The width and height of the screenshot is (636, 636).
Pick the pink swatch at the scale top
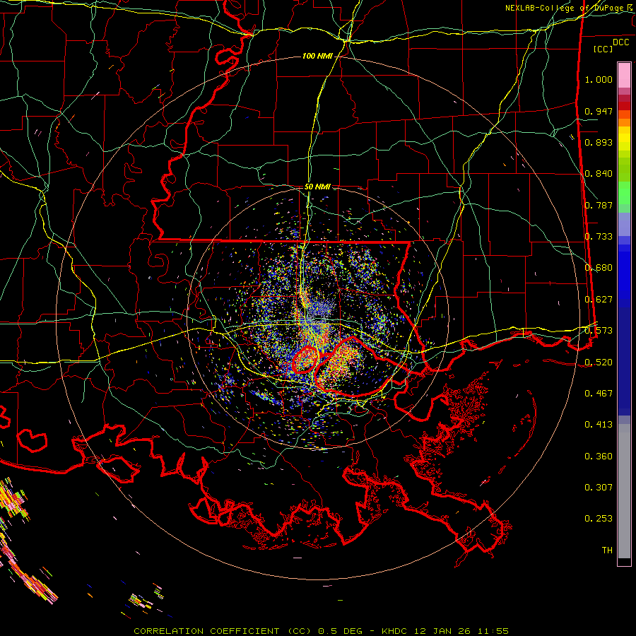point(624,75)
